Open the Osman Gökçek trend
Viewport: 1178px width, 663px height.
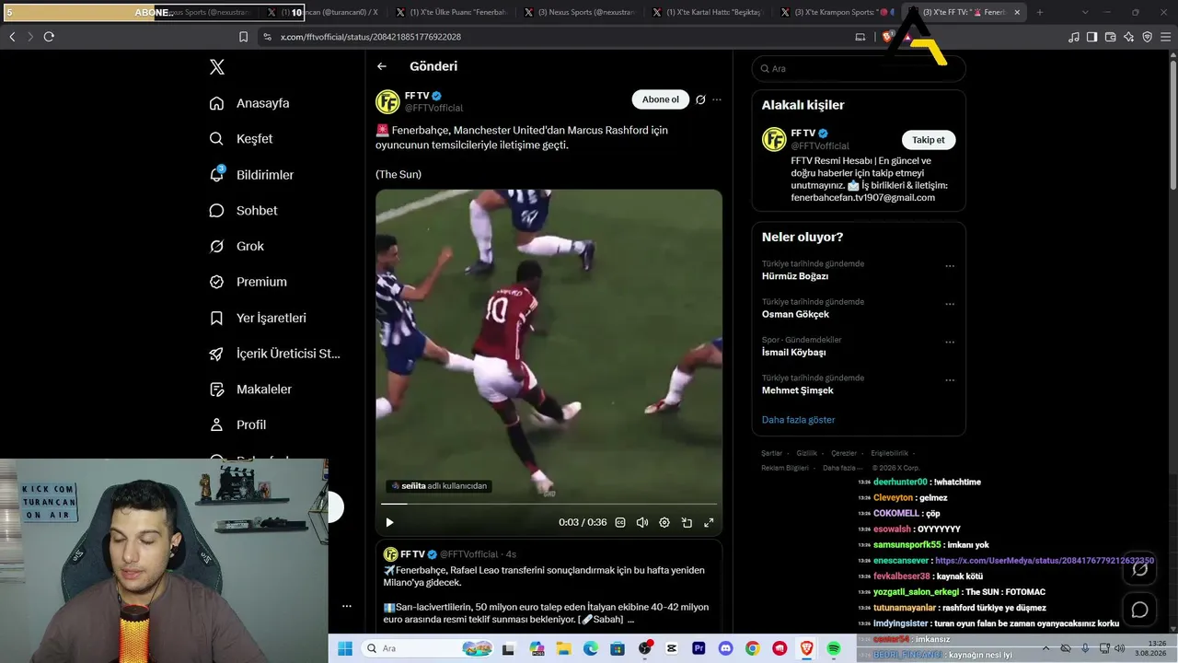tap(795, 314)
